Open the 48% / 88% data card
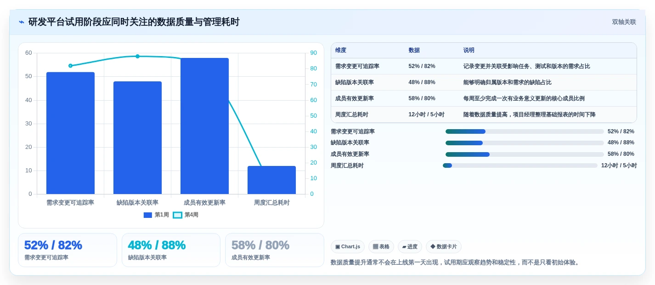This screenshot has width=655, height=285. (x=171, y=250)
